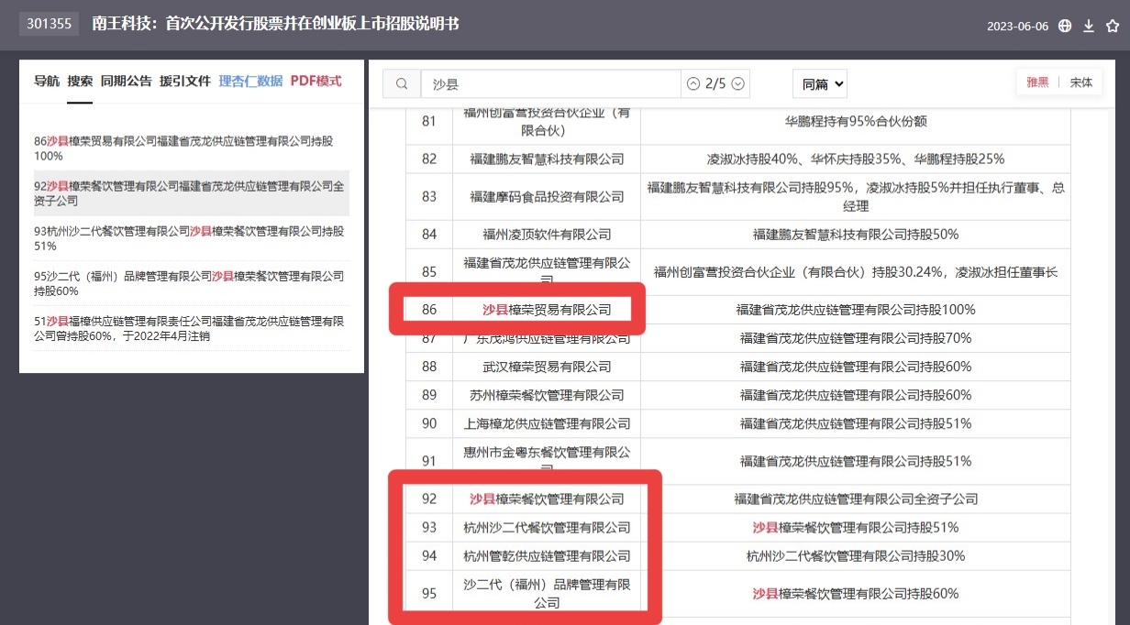1130x625 pixels.
Task: Click stock code 301355 badge
Action: pyautogui.click(x=50, y=25)
